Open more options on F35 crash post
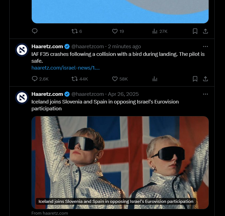This screenshot has width=225, height=216. click(205, 47)
